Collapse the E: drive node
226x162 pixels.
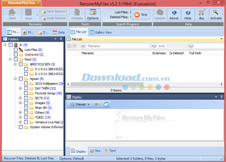pyautogui.click(x=5, y=45)
